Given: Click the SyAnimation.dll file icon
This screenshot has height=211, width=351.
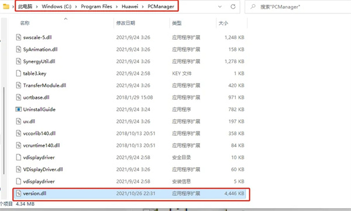Looking at the screenshot, I should (x=19, y=49).
